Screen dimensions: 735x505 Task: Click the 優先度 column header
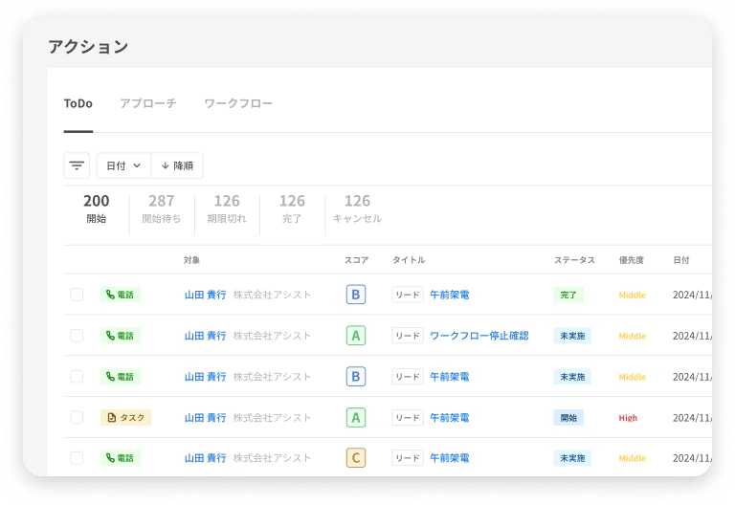point(630,260)
